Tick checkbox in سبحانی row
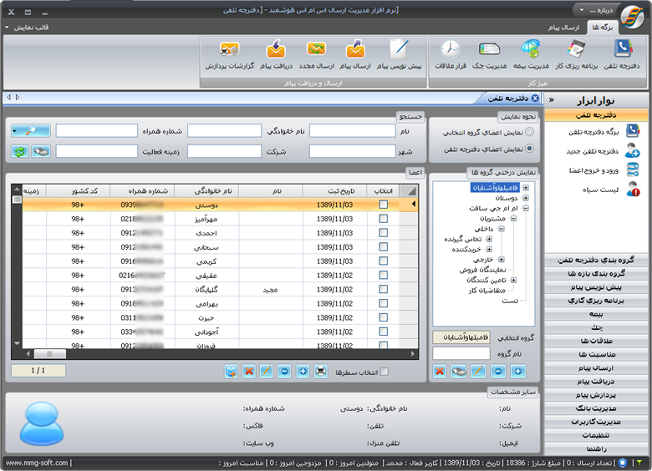 pyautogui.click(x=384, y=246)
